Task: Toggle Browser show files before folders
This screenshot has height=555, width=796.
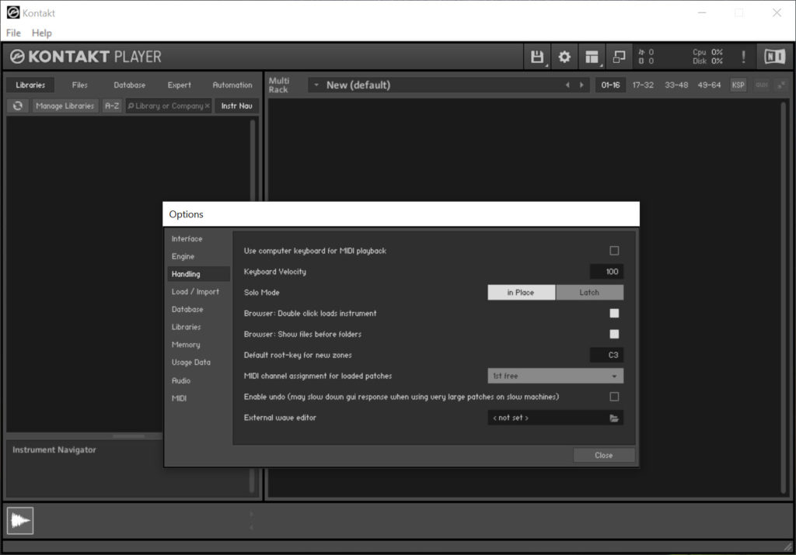Action: (614, 334)
